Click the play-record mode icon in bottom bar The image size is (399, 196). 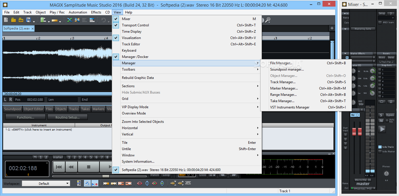[95, 183]
